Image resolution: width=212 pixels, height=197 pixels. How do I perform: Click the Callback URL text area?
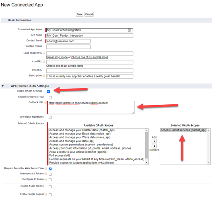(91, 108)
